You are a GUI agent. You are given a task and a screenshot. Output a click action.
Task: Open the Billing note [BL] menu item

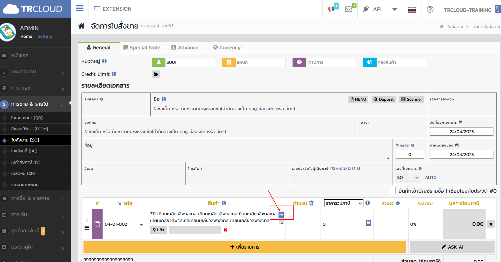click(24, 151)
